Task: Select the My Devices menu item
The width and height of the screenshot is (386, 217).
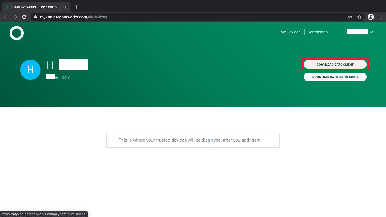Action: coord(290,32)
